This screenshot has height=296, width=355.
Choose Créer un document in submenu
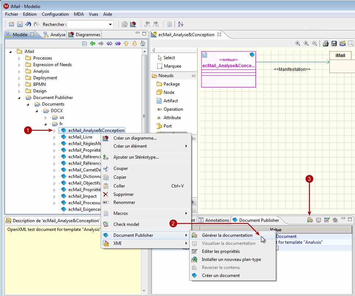(232, 276)
